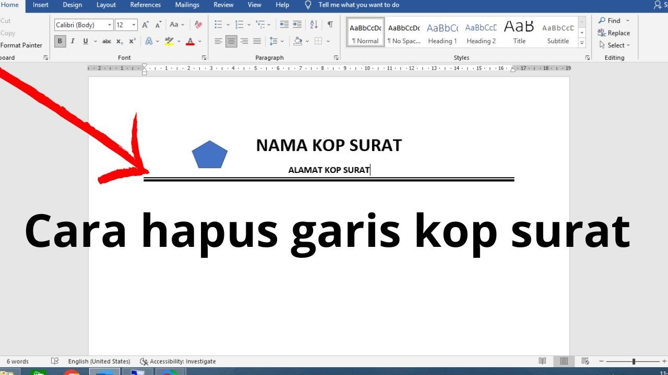Image resolution: width=668 pixels, height=375 pixels.
Task: Apply red font color
Action: coord(190,41)
